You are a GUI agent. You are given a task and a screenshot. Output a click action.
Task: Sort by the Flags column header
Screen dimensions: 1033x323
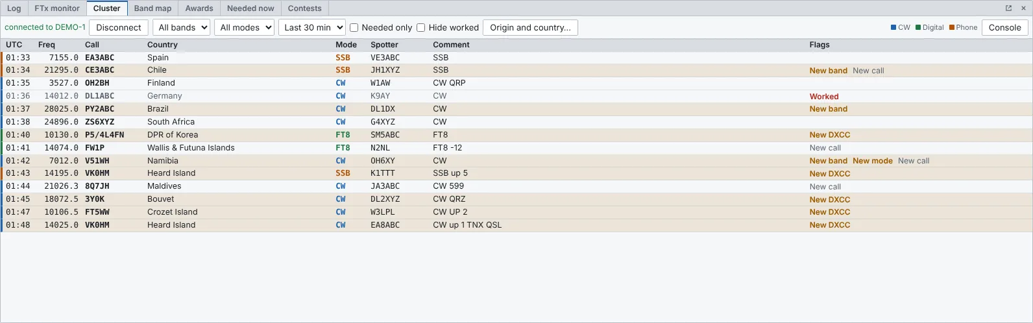pos(820,45)
